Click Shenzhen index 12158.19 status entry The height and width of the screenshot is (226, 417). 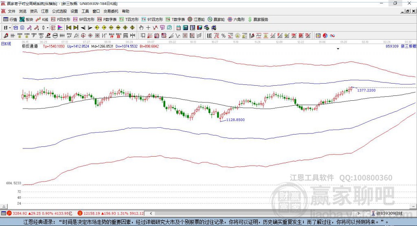(x=111, y=213)
